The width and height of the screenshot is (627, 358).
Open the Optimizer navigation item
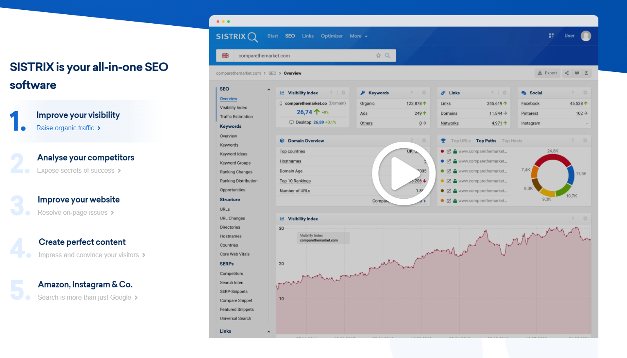(332, 36)
